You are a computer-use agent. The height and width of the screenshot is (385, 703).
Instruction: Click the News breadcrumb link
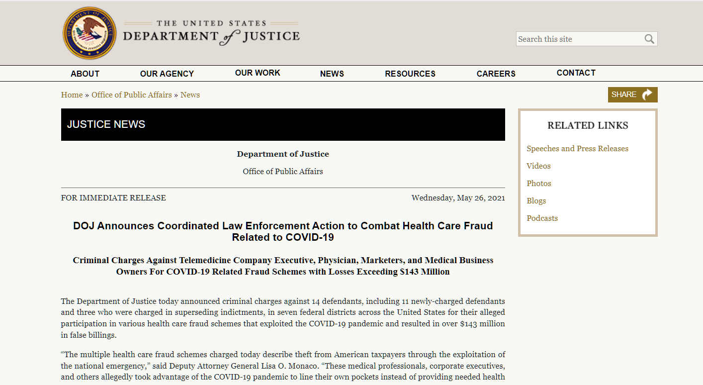pyautogui.click(x=190, y=95)
